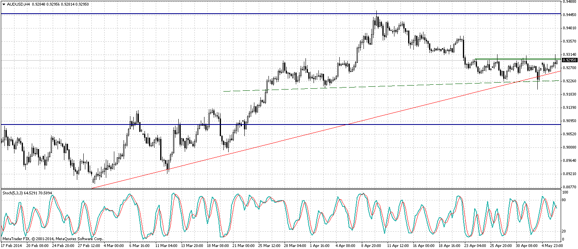The height and width of the screenshot is (249, 578).
Task: Select the dashed green trendline
Action: pyautogui.click(x=362, y=86)
